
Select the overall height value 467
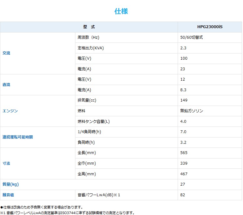pos(184,174)
